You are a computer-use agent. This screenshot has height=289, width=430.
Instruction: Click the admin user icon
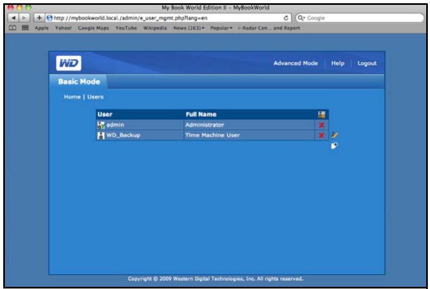(x=101, y=126)
